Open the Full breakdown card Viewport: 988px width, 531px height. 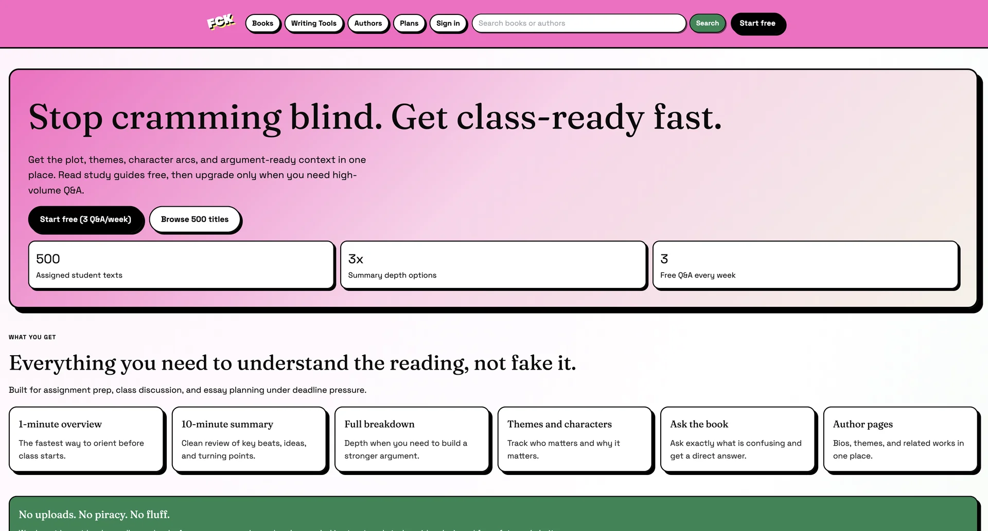[x=412, y=440]
